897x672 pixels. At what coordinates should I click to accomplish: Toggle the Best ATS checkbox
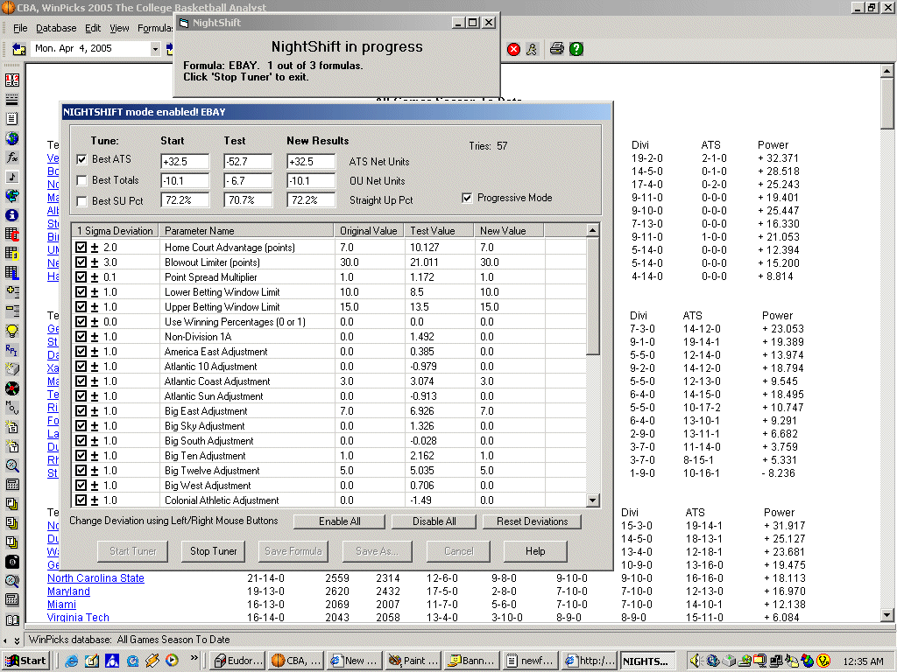click(81, 159)
